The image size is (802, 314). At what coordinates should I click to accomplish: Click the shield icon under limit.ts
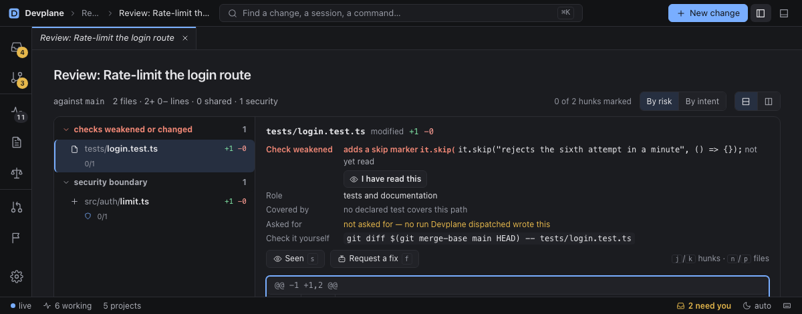tap(88, 216)
